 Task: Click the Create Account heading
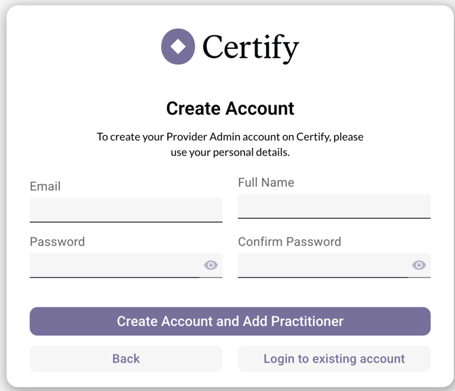pos(230,109)
